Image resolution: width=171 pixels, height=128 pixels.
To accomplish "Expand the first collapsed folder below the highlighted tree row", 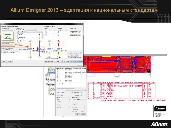I will [x=45, y=74].
